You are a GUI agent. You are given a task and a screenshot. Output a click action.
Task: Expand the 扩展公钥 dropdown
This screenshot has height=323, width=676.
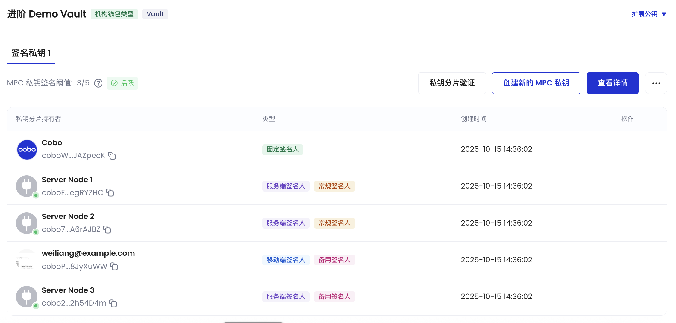[x=649, y=14]
